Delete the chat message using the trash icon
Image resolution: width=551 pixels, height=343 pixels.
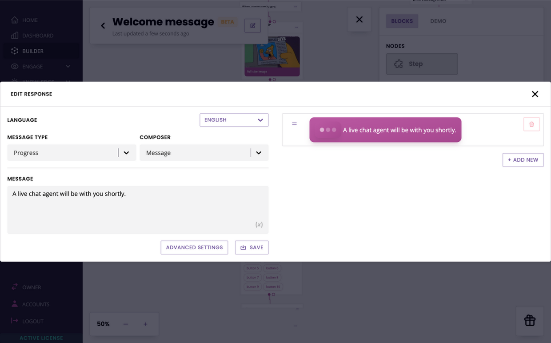[x=531, y=124]
